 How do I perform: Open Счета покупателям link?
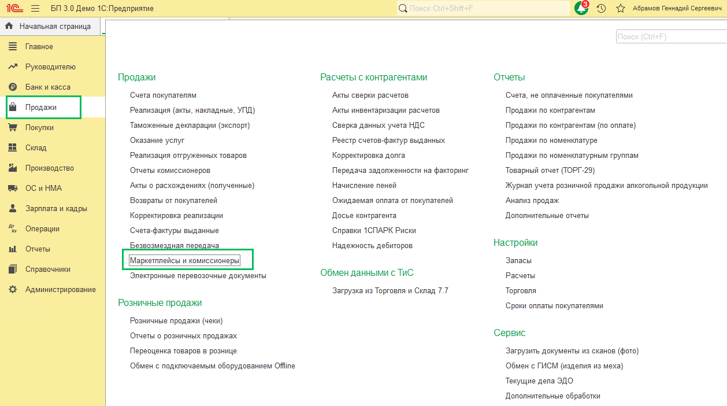(163, 95)
